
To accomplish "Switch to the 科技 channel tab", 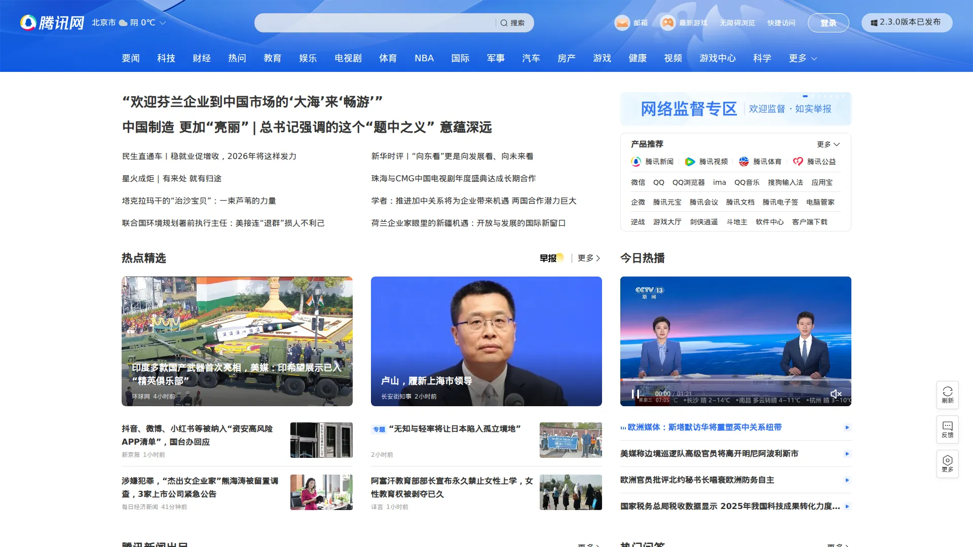I will (166, 58).
